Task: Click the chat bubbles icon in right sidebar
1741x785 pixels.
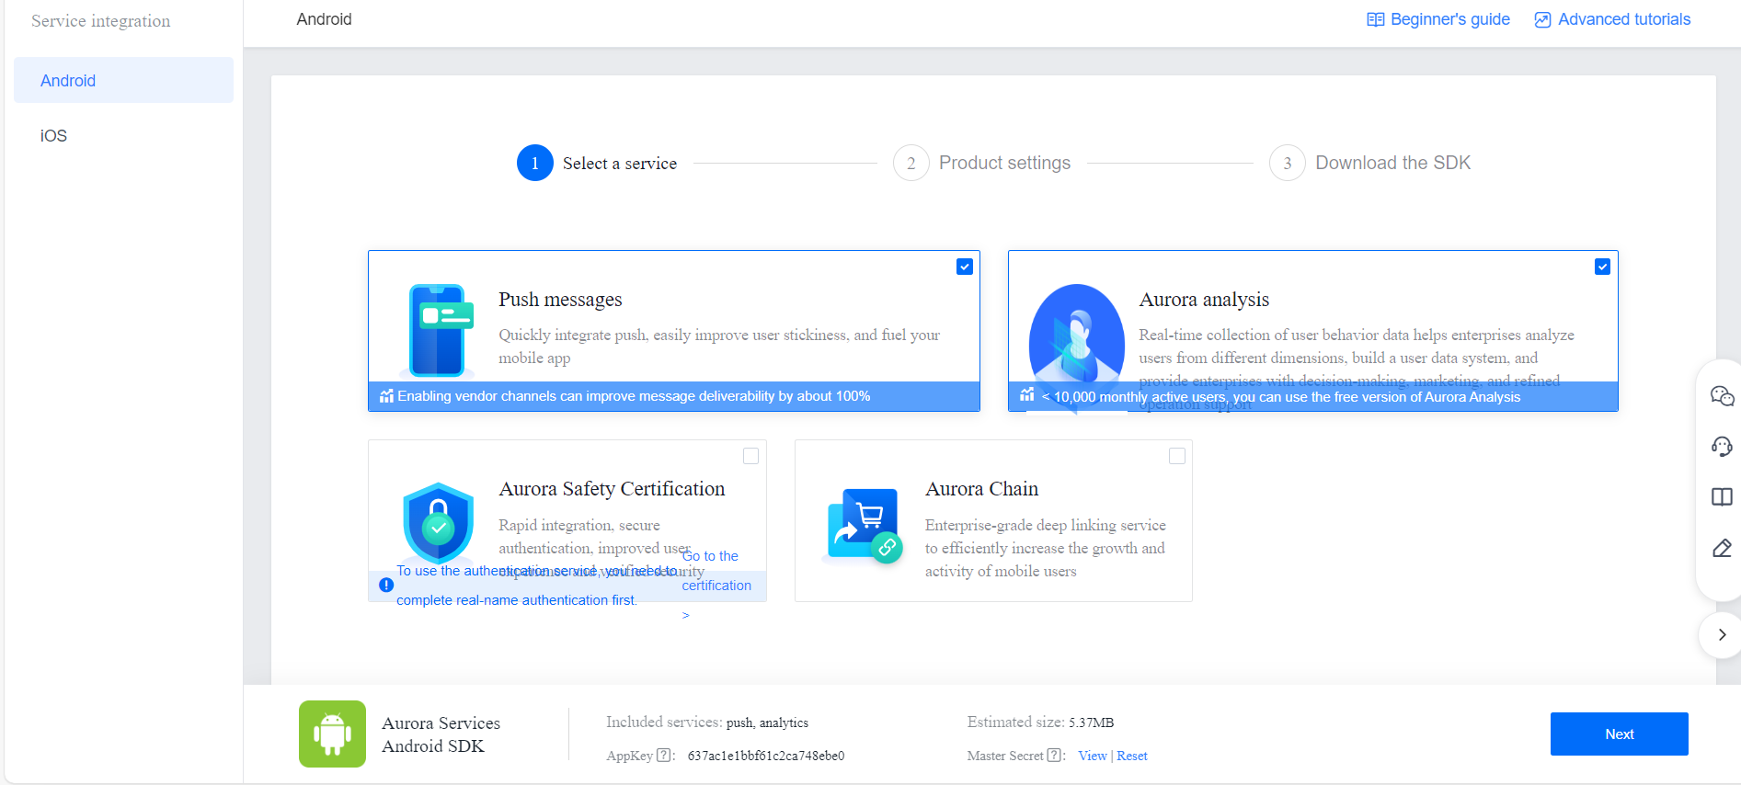Action: pyautogui.click(x=1722, y=396)
